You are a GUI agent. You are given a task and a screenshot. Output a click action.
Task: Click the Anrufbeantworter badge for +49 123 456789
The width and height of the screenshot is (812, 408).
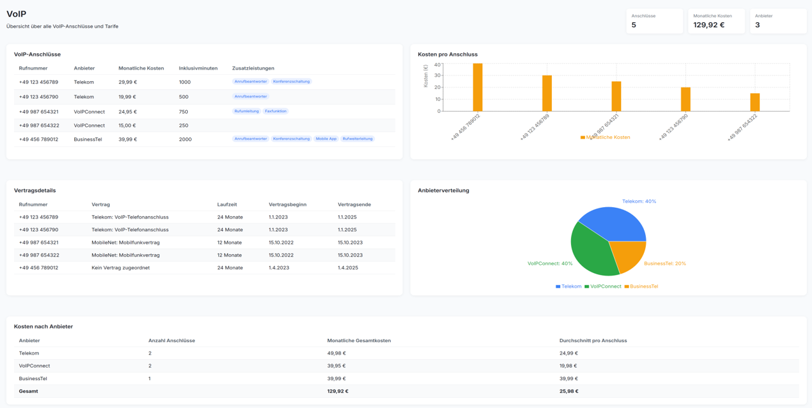249,81
